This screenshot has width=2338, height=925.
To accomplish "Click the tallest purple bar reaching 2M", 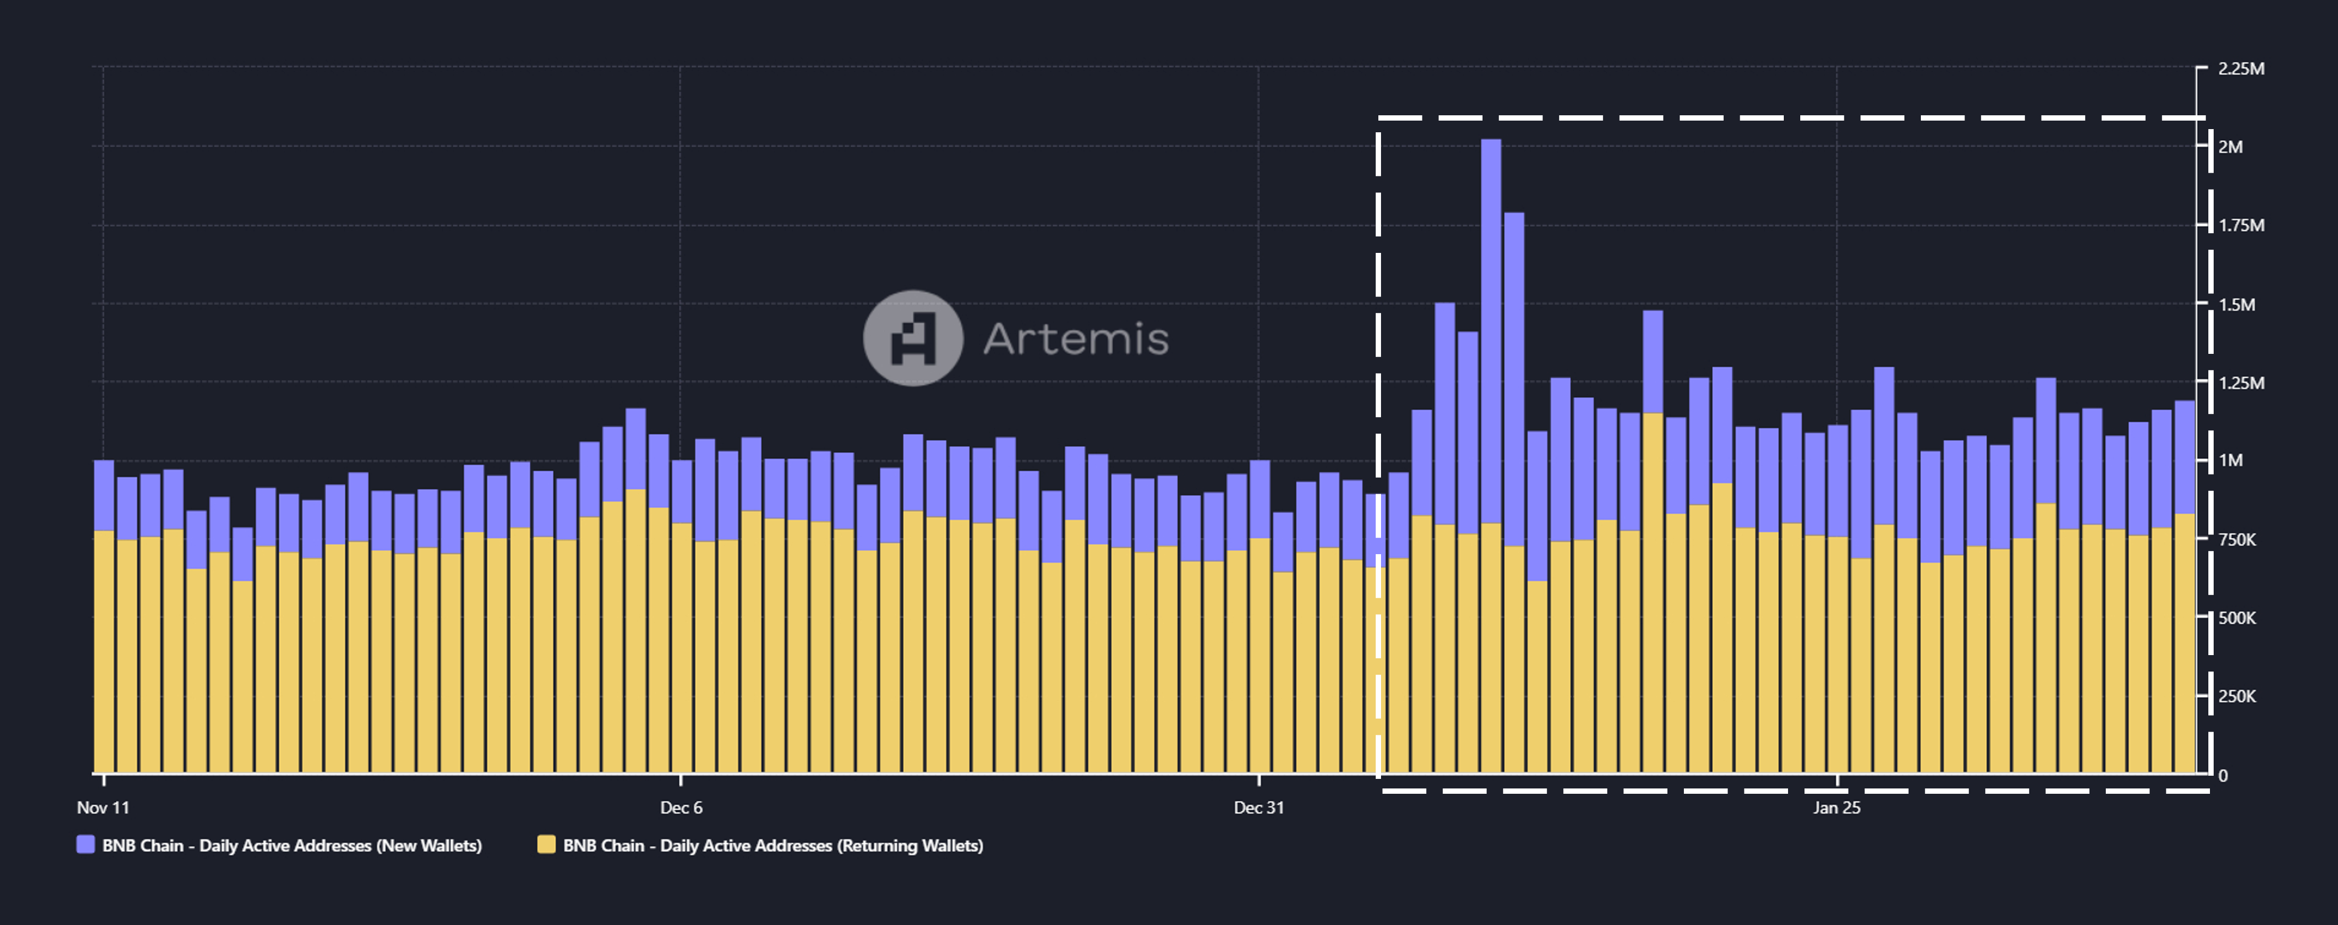I will (x=1490, y=327).
